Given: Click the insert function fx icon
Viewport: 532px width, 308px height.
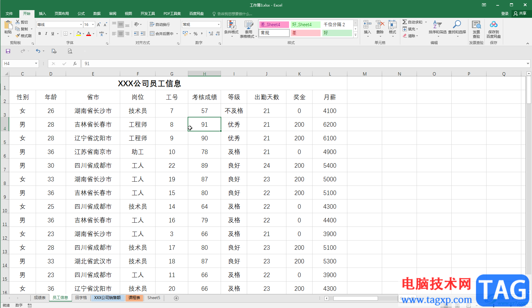Looking at the screenshot, I should 75,64.
